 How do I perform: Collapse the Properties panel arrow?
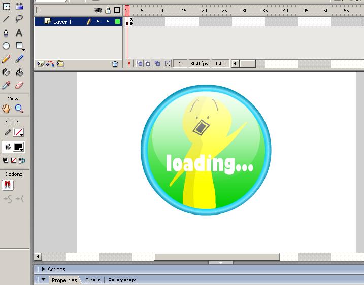pos(44,280)
